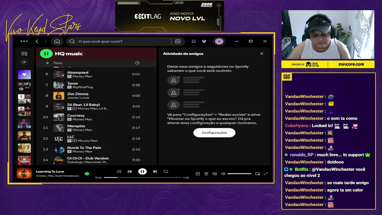Toggle repeat mode
The width and height of the screenshot is (382, 215).
click(166, 171)
